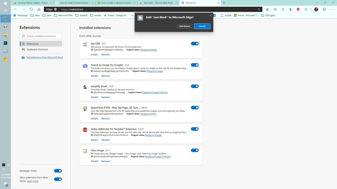Image resolution: width=337 pixels, height=189 pixels.
Task: Disable Video Adblocker for Youtube toggle
Action: point(195,129)
